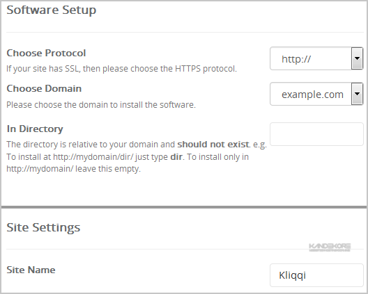Click the In Directory label

35,129
